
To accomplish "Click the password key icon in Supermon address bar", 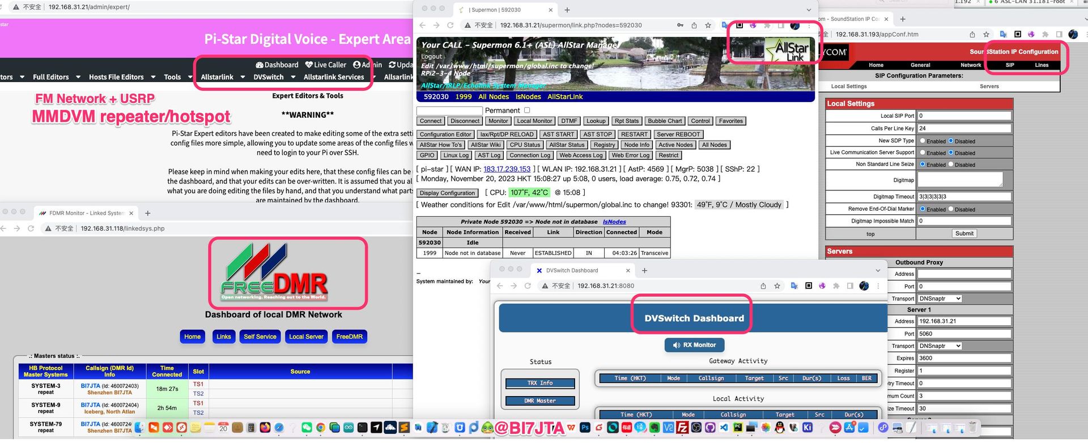I will 680,25.
